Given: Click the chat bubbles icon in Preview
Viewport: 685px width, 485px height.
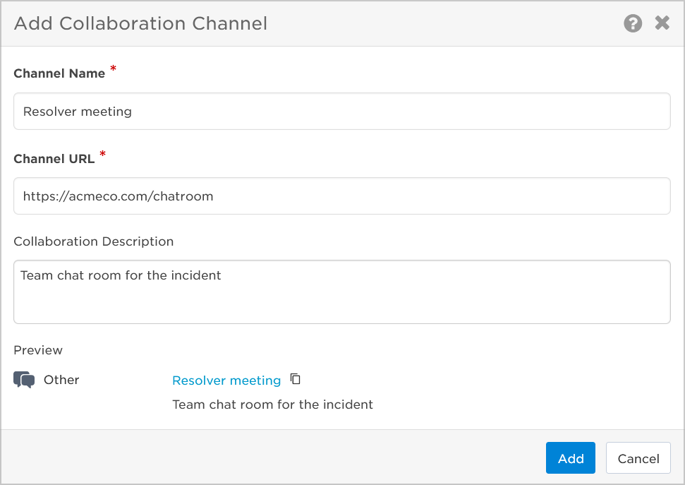Looking at the screenshot, I should (x=24, y=380).
